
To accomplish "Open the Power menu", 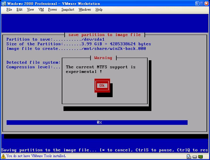I will click(x=53, y=10).
